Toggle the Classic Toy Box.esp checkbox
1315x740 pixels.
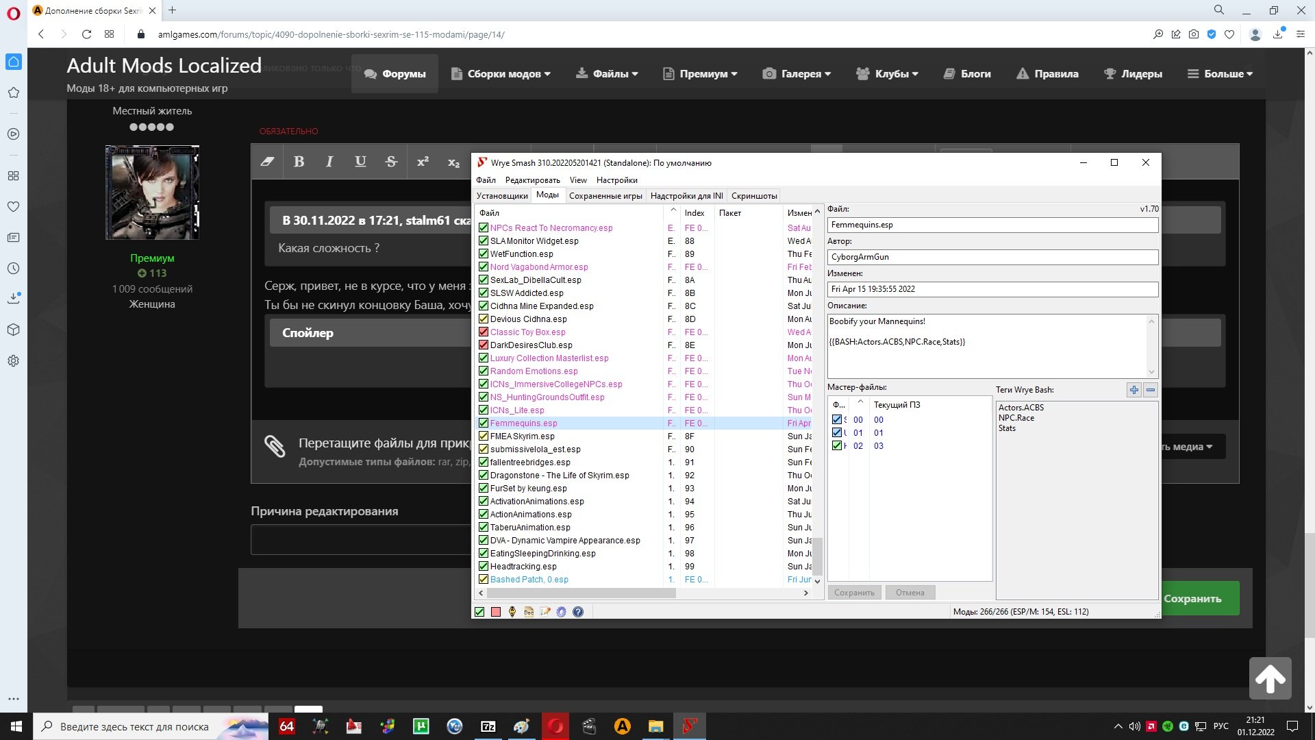click(x=484, y=332)
